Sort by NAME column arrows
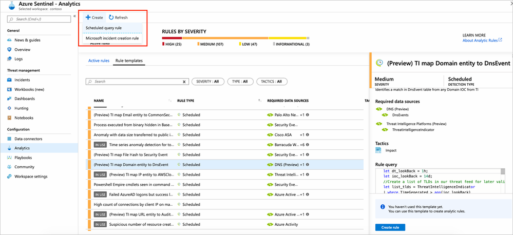 pos(170,101)
